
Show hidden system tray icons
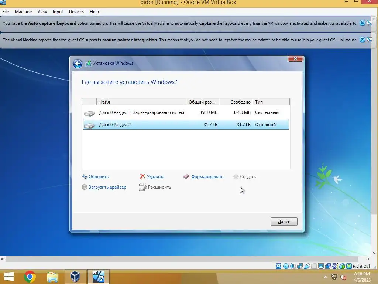click(325, 277)
